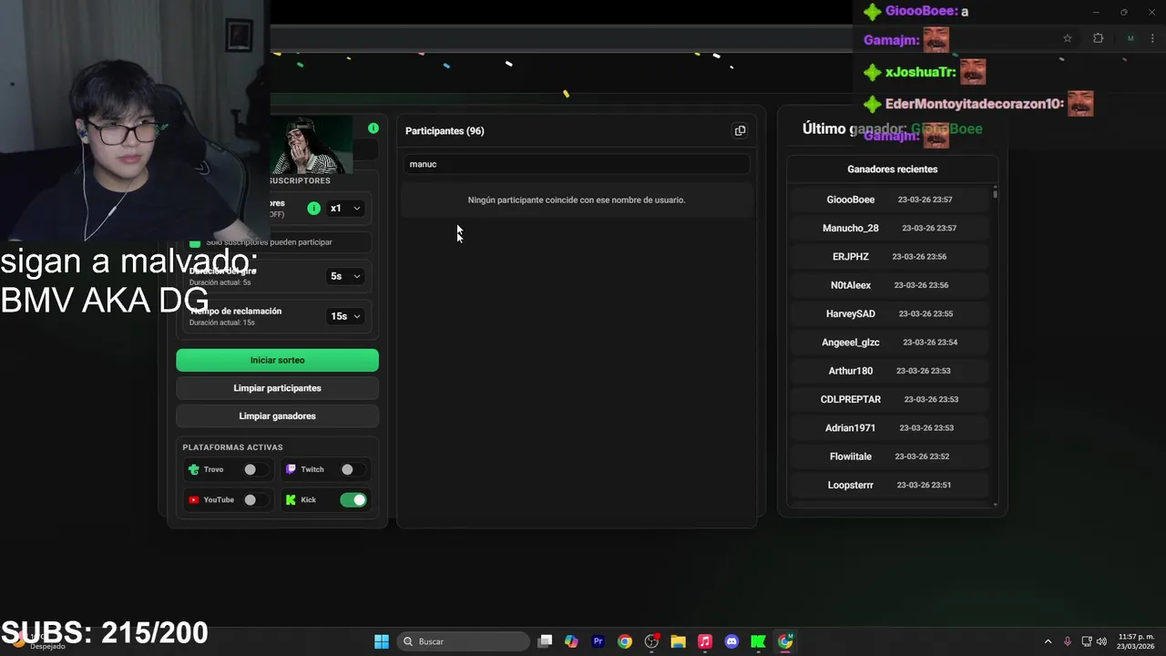Uncheck Solo suscriptores pueden participar

(x=195, y=242)
